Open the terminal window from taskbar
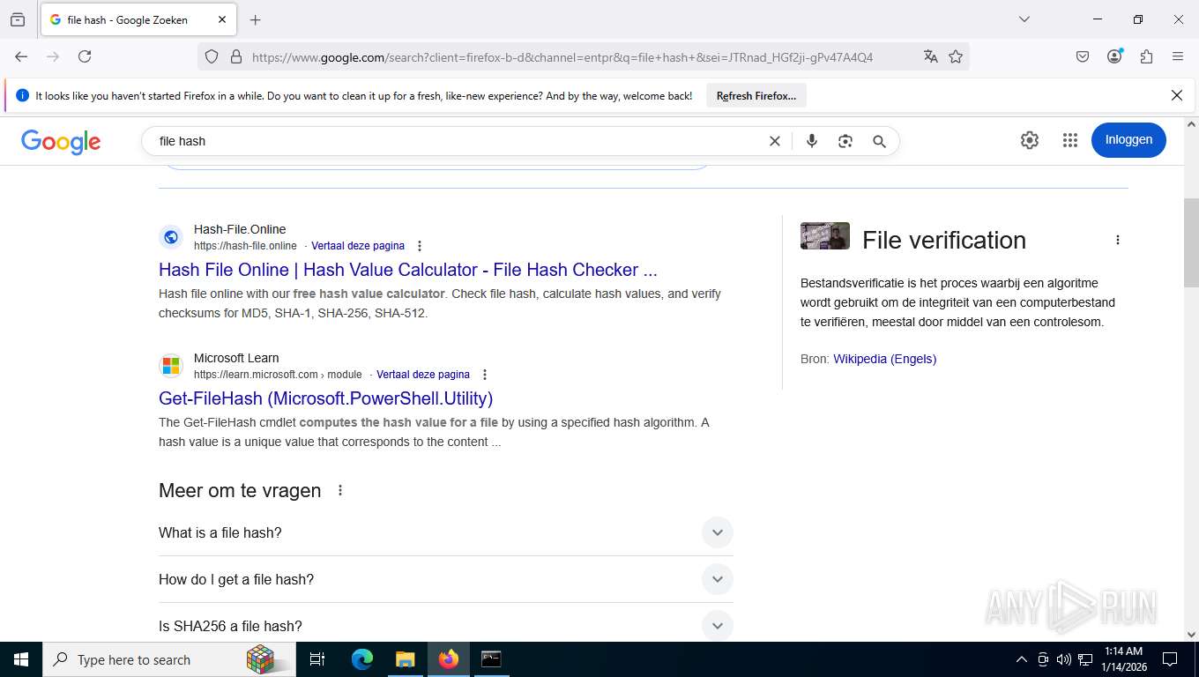 click(491, 659)
